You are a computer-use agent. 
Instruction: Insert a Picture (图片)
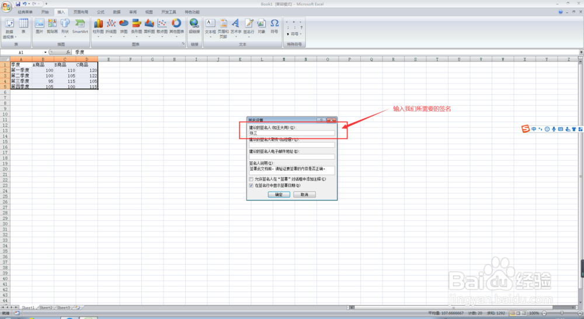(x=40, y=26)
